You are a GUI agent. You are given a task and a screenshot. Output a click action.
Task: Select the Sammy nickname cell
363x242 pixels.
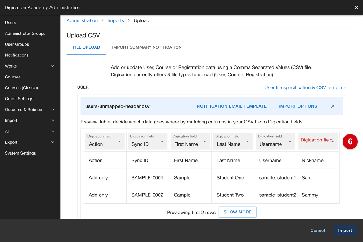(318, 195)
